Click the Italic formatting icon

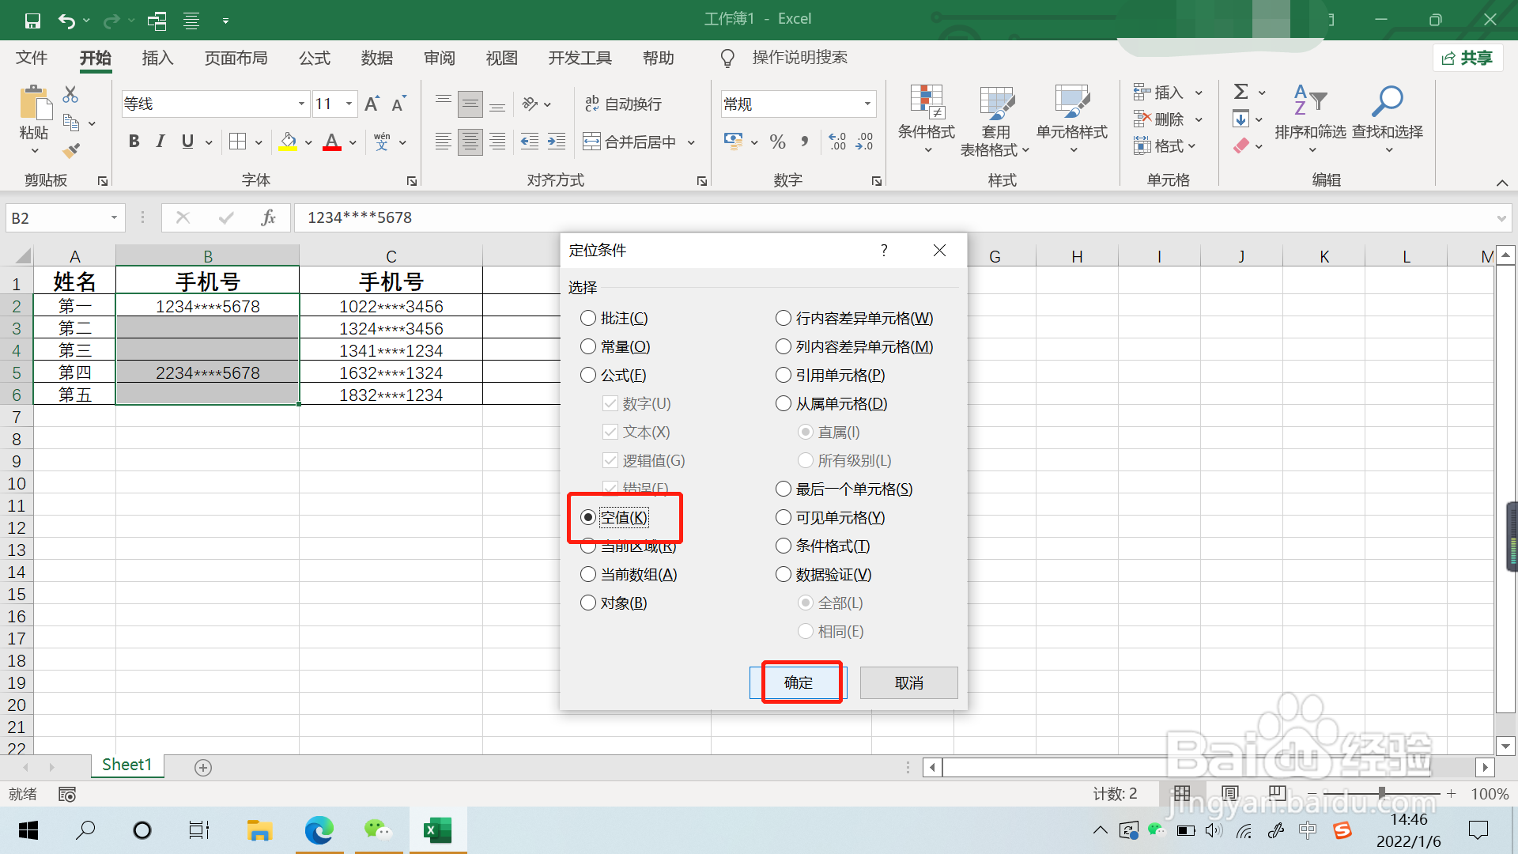[x=160, y=142]
